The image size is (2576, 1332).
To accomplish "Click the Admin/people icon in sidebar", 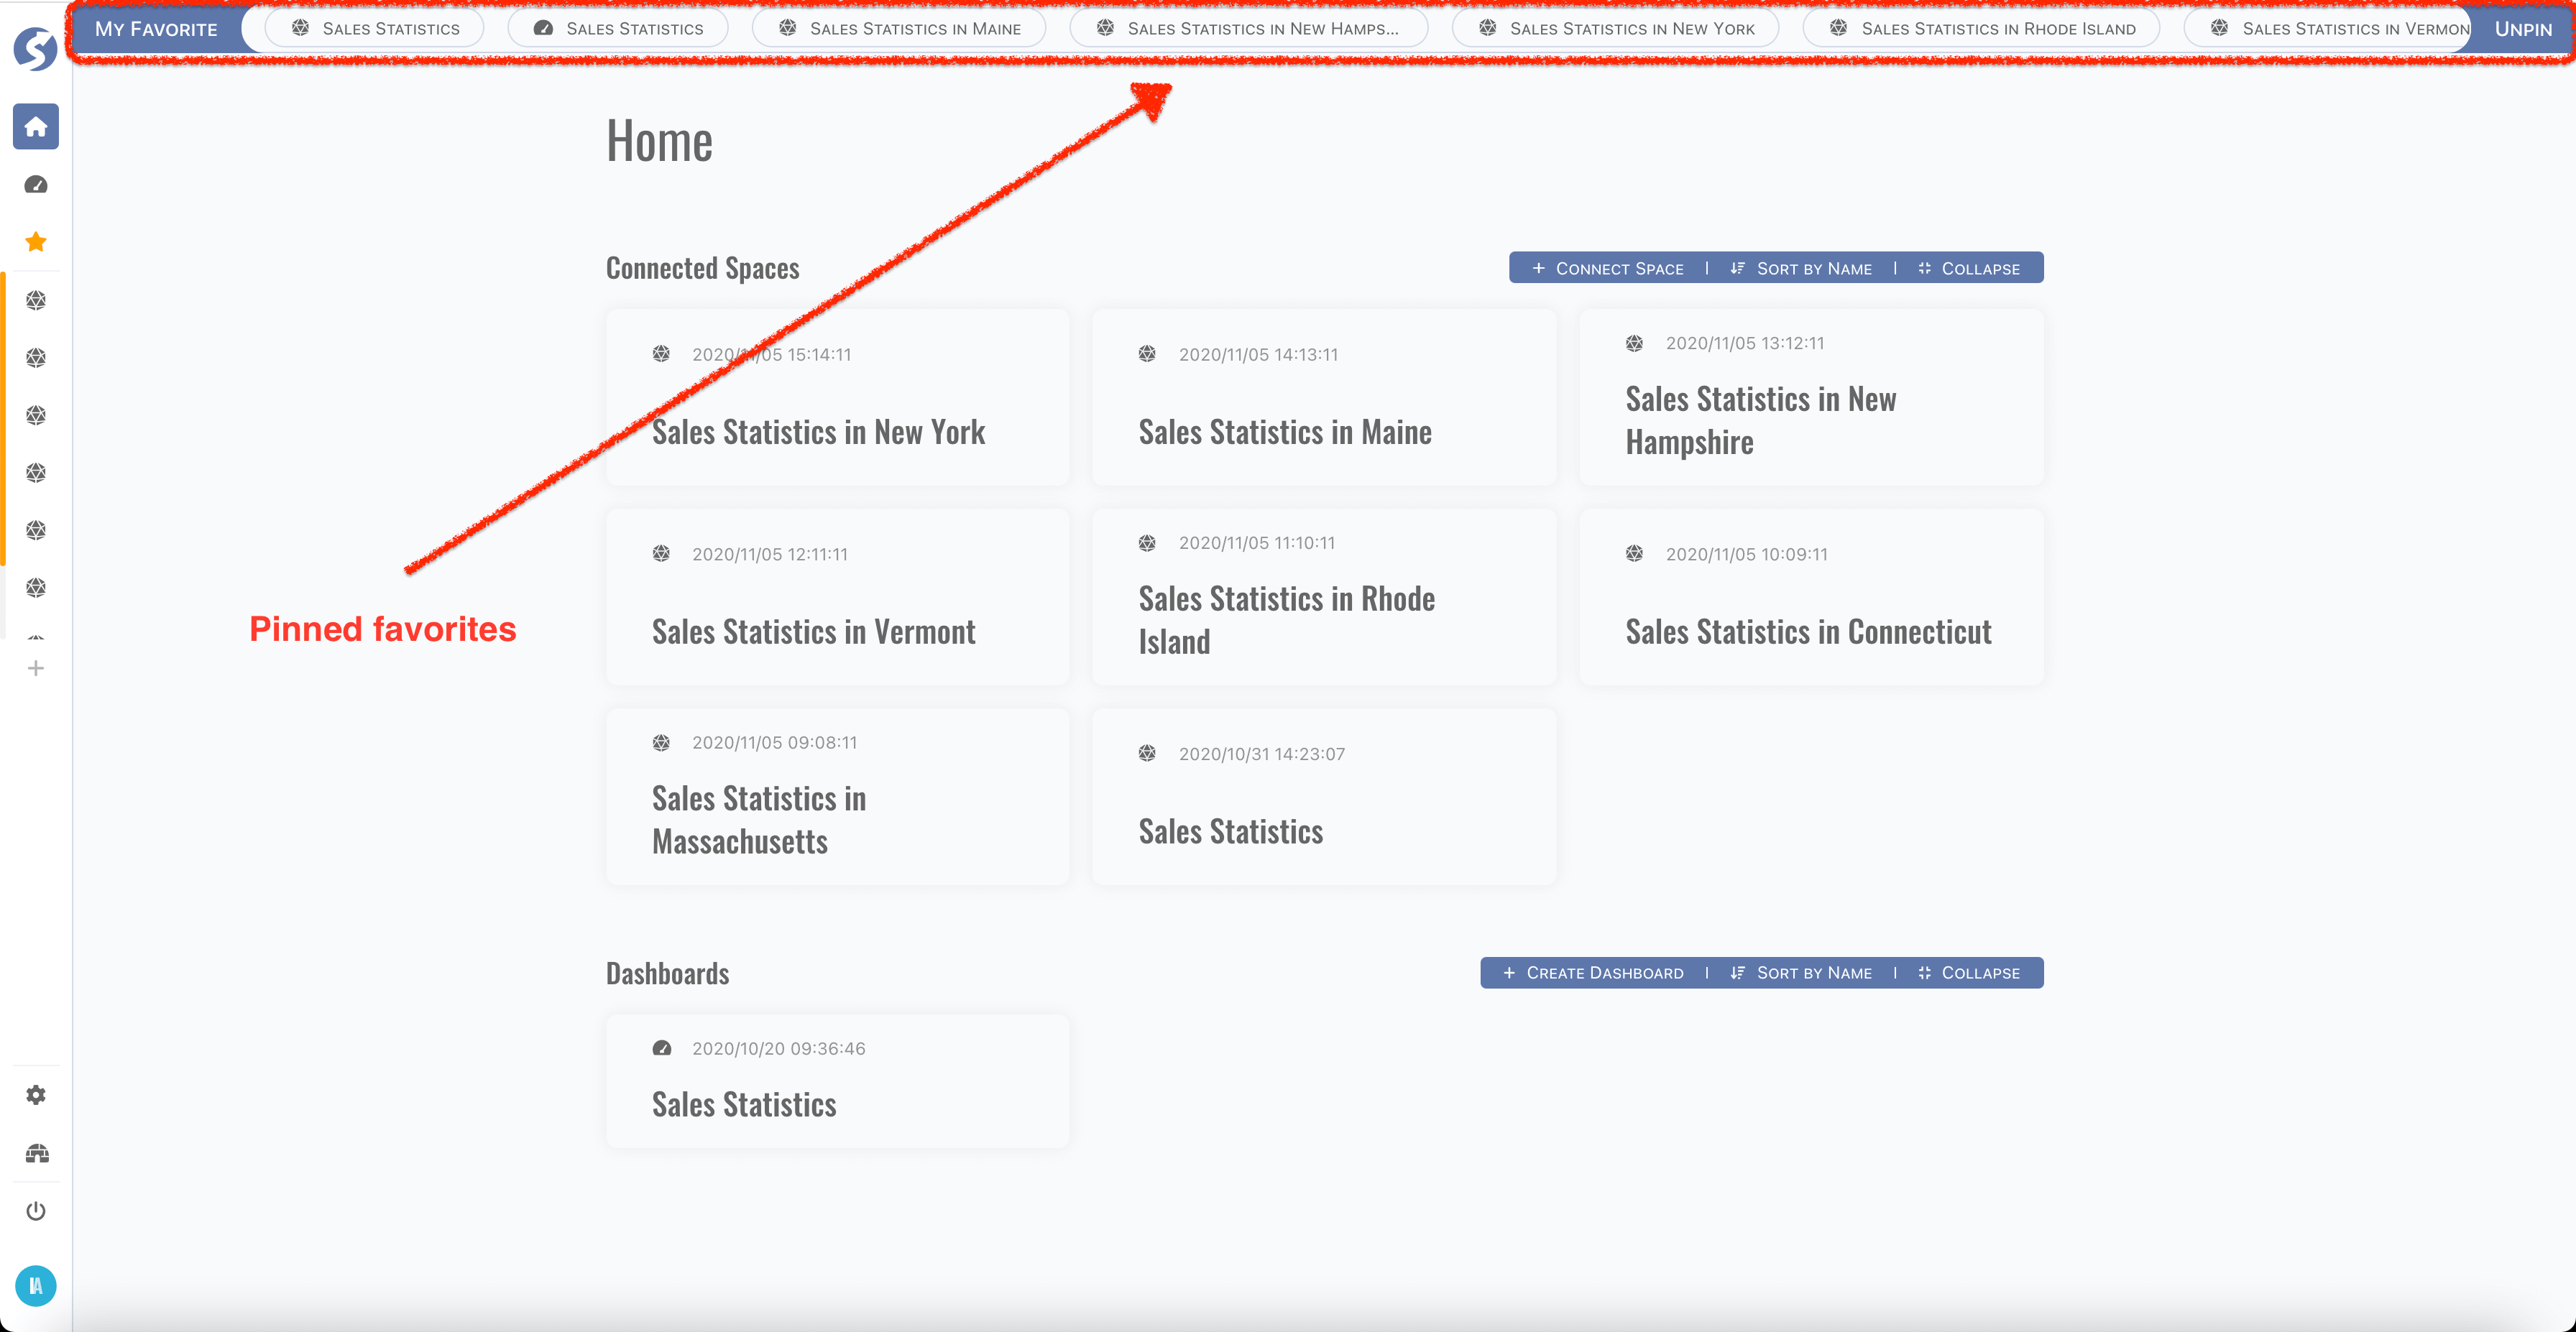I will [37, 1154].
